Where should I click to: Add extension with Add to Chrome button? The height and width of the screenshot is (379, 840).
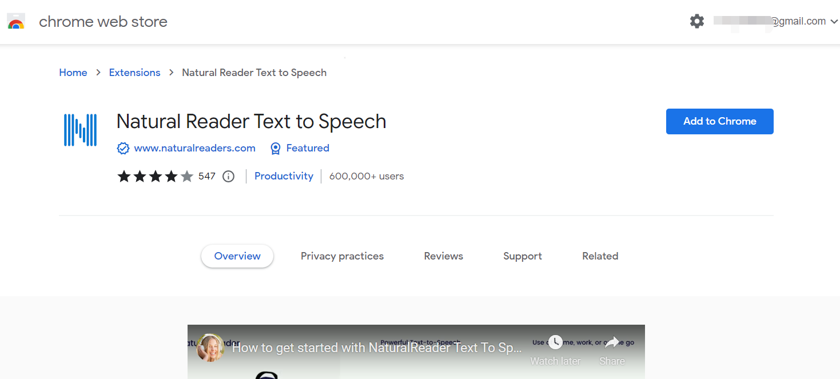pyautogui.click(x=720, y=121)
